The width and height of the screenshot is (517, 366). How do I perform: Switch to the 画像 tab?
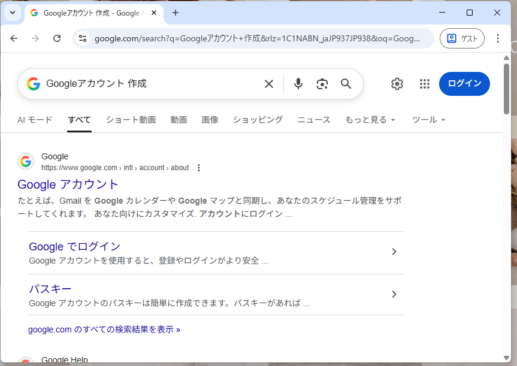(210, 120)
